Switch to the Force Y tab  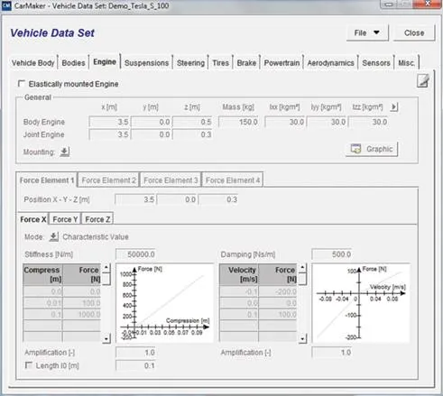tap(65, 219)
